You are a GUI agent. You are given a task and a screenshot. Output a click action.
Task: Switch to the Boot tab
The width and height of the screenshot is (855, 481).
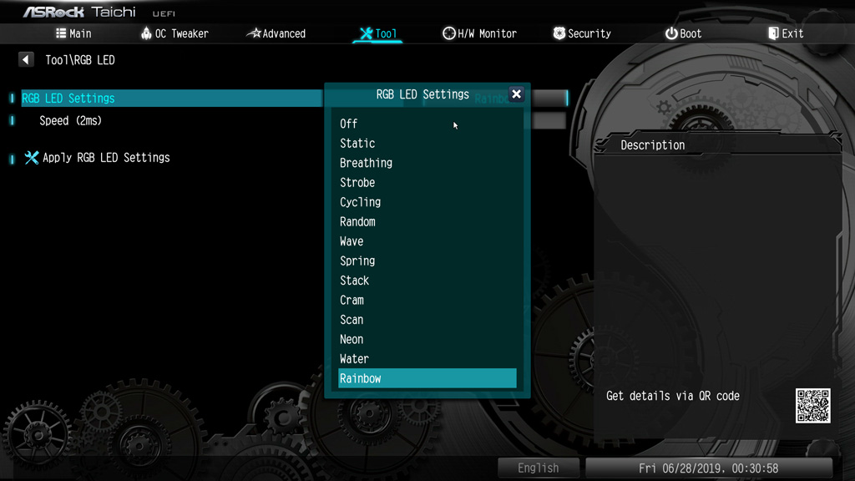click(x=683, y=33)
